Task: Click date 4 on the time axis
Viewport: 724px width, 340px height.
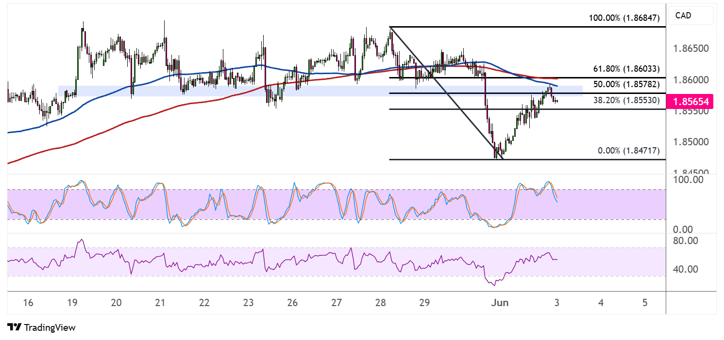Action: tap(601, 303)
